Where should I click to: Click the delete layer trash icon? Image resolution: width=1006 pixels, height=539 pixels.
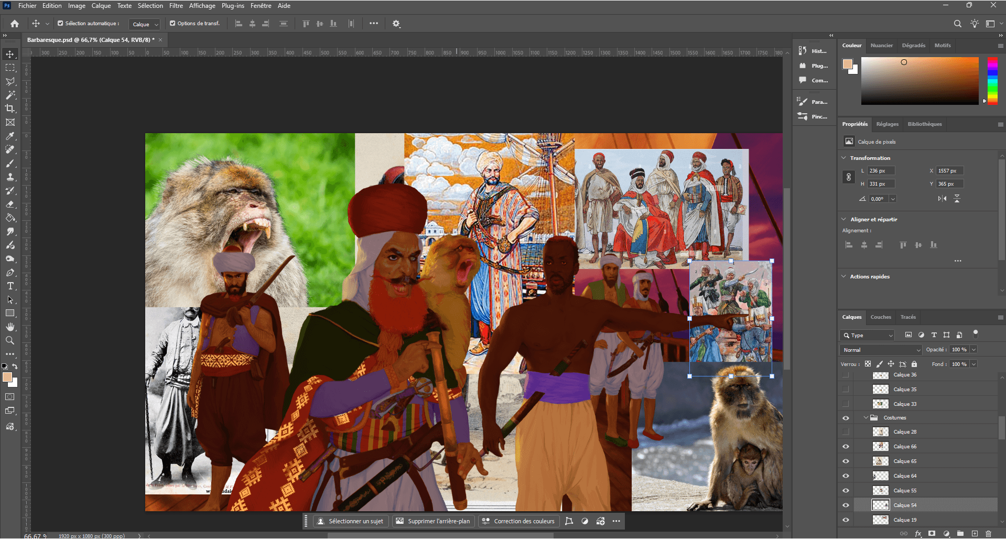988,533
